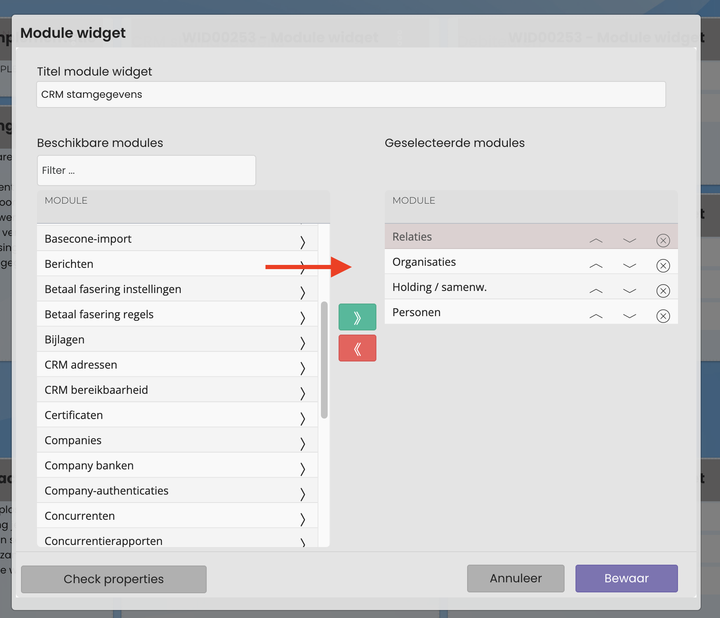The height and width of the screenshot is (618, 720).
Task: Remove Personen from selected modules
Action: point(663,316)
